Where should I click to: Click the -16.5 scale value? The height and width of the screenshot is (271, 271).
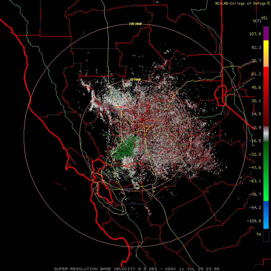255,141
